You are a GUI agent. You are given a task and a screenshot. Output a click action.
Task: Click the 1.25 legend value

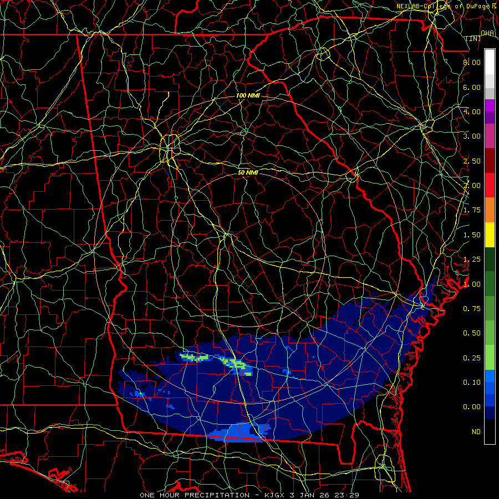click(x=472, y=259)
